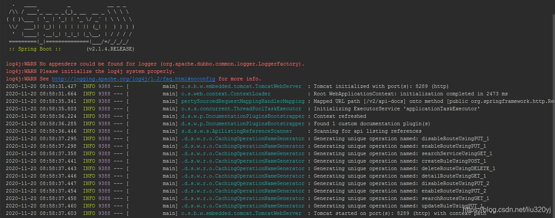Open the log4j faq.html#noconfig link
This screenshot has width=555, height=218.
[x=133, y=79]
